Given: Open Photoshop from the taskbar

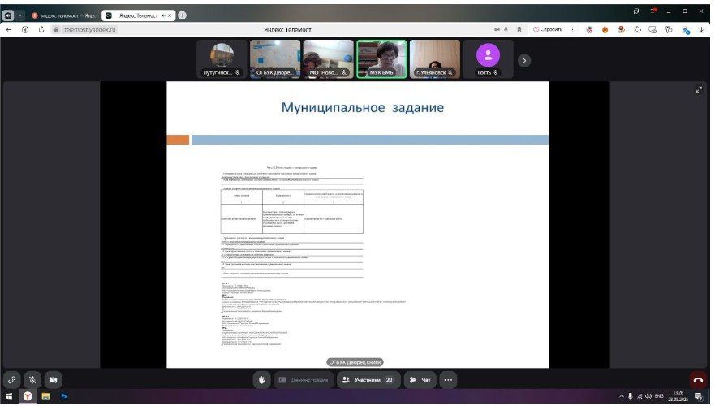Looking at the screenshot, I should (64, 396).
